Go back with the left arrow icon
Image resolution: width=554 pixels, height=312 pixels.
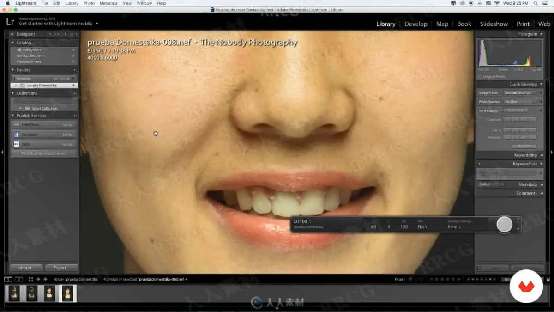coord(38,279)
